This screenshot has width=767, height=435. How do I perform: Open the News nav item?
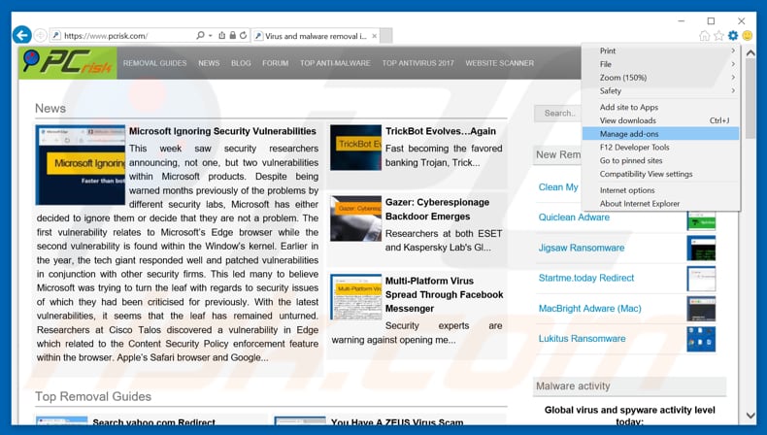click(209, 63)
